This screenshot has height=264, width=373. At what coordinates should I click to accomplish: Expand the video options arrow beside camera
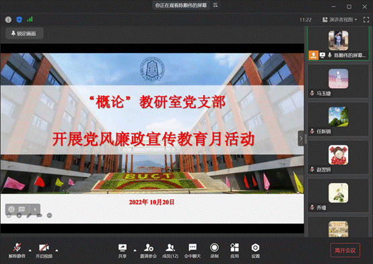pyautogui.click(x=57, y=250)
